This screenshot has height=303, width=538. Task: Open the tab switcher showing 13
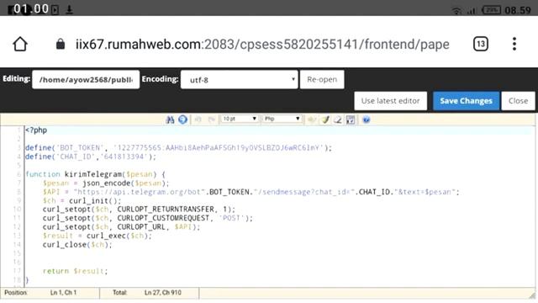(x=480, y=44)
